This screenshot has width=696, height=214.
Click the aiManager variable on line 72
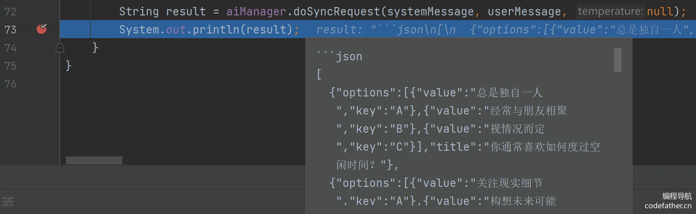pos(256,12)
